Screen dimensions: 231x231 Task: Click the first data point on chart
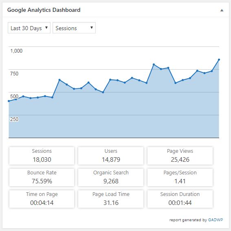9,101
